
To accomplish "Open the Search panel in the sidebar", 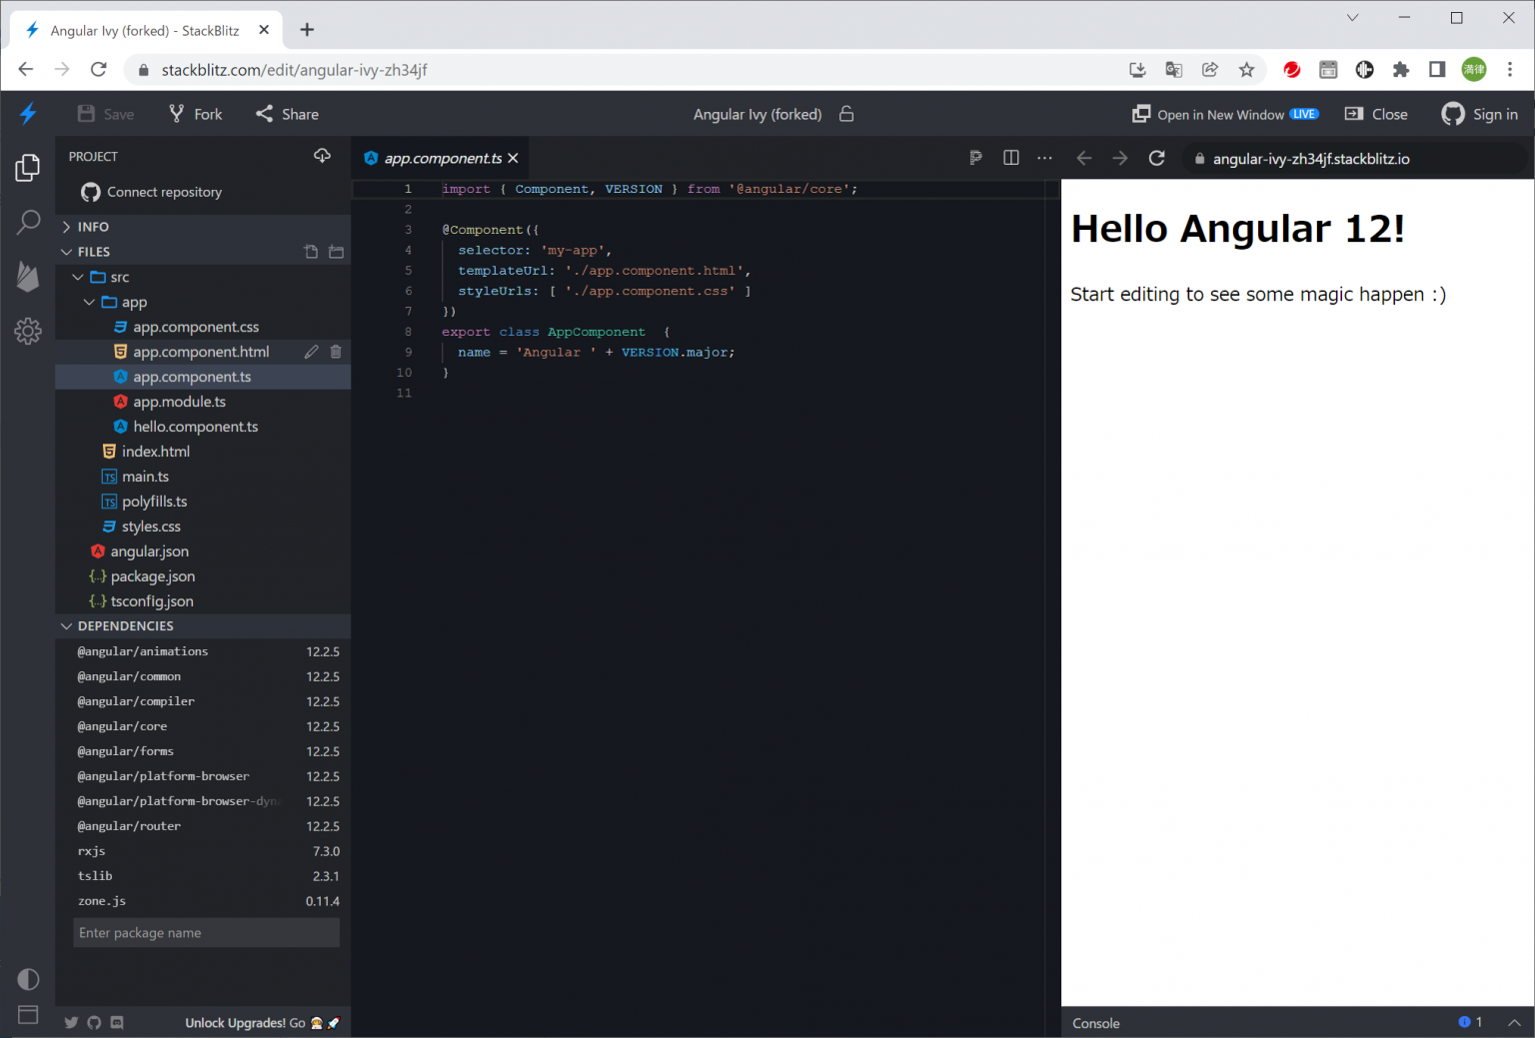I will click(x=27, y=222).
